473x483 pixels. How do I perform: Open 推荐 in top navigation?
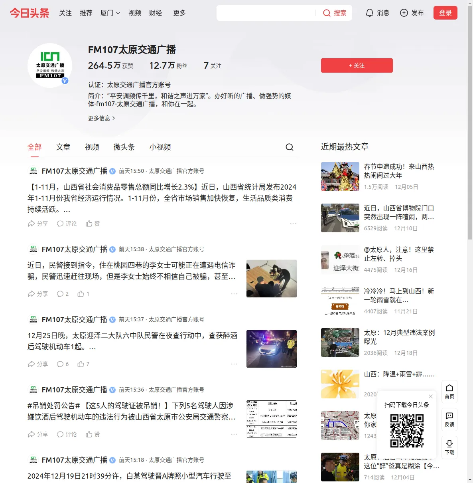(x=86, y=13)
